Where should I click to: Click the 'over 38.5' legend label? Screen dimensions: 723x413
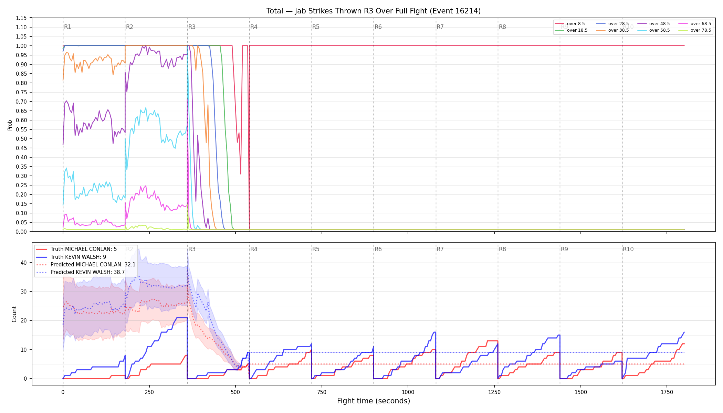(618, 30)
